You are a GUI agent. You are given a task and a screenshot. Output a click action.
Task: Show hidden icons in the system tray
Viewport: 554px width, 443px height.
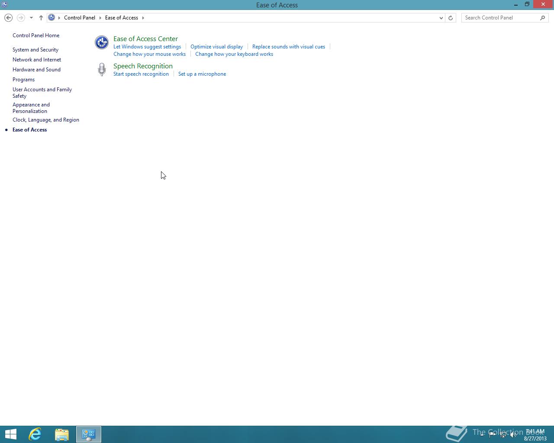[x=482, y=435]
